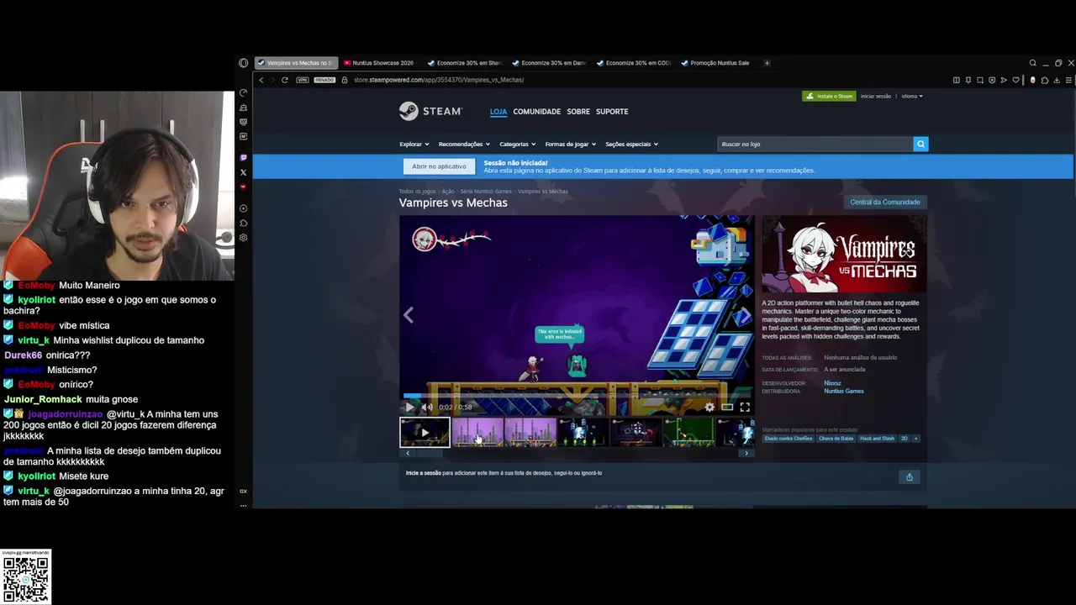The width and height of the screenshot is (1076, 605).
Task: Click the iniciar sessão link
Action: click(876, 96)
